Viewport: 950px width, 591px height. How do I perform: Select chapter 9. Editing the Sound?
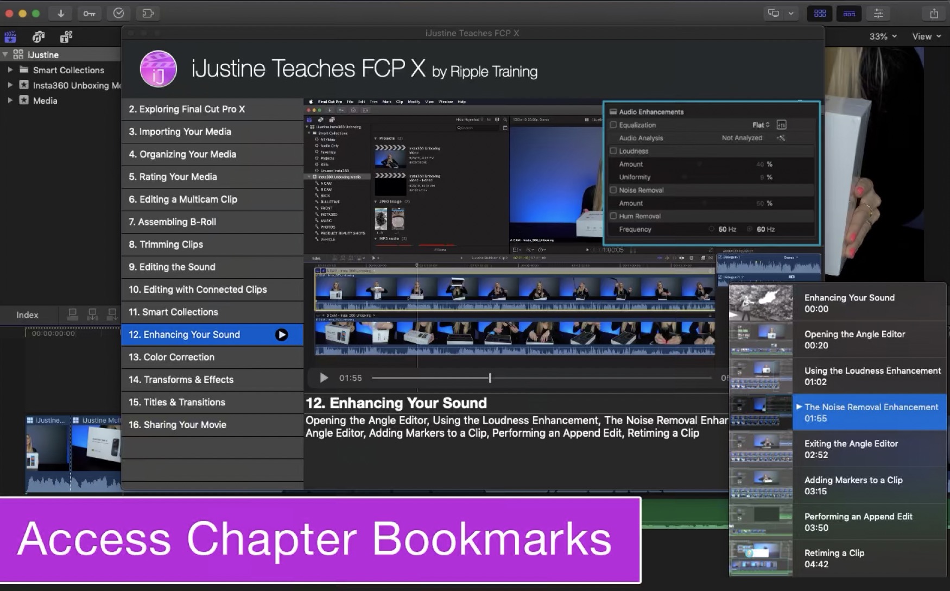pyautogui.click(x=172, y=267)
